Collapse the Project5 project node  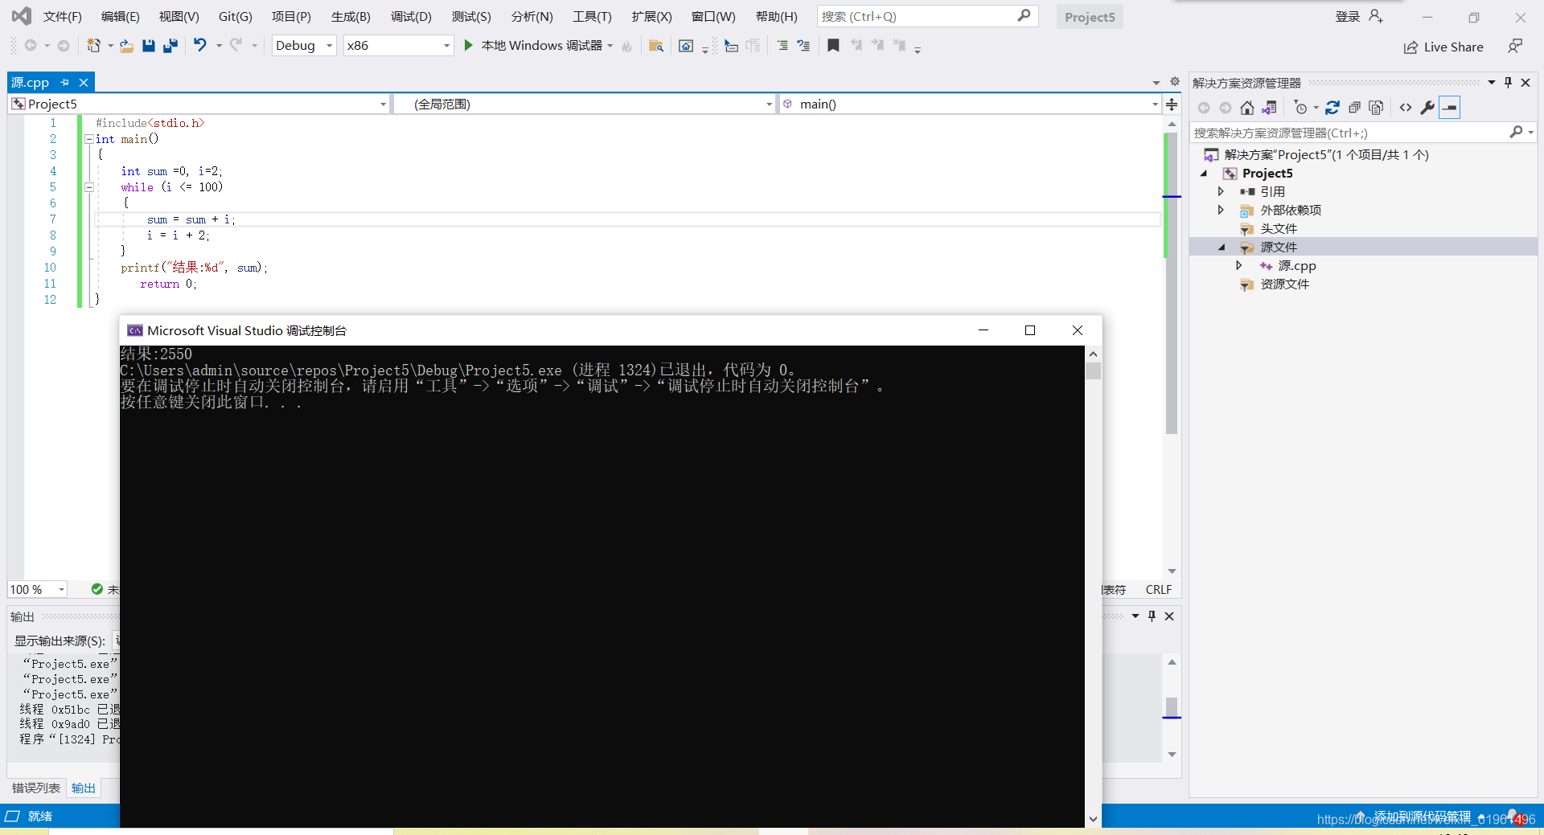pos(1204,173)
